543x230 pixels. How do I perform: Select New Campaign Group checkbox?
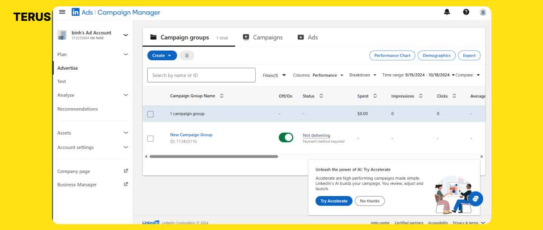[x=150, y=139]
